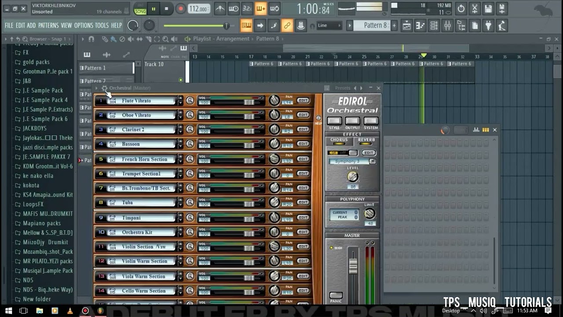Click the master volume knob
This screenshot has width=563, height=317.
point(133,26)
